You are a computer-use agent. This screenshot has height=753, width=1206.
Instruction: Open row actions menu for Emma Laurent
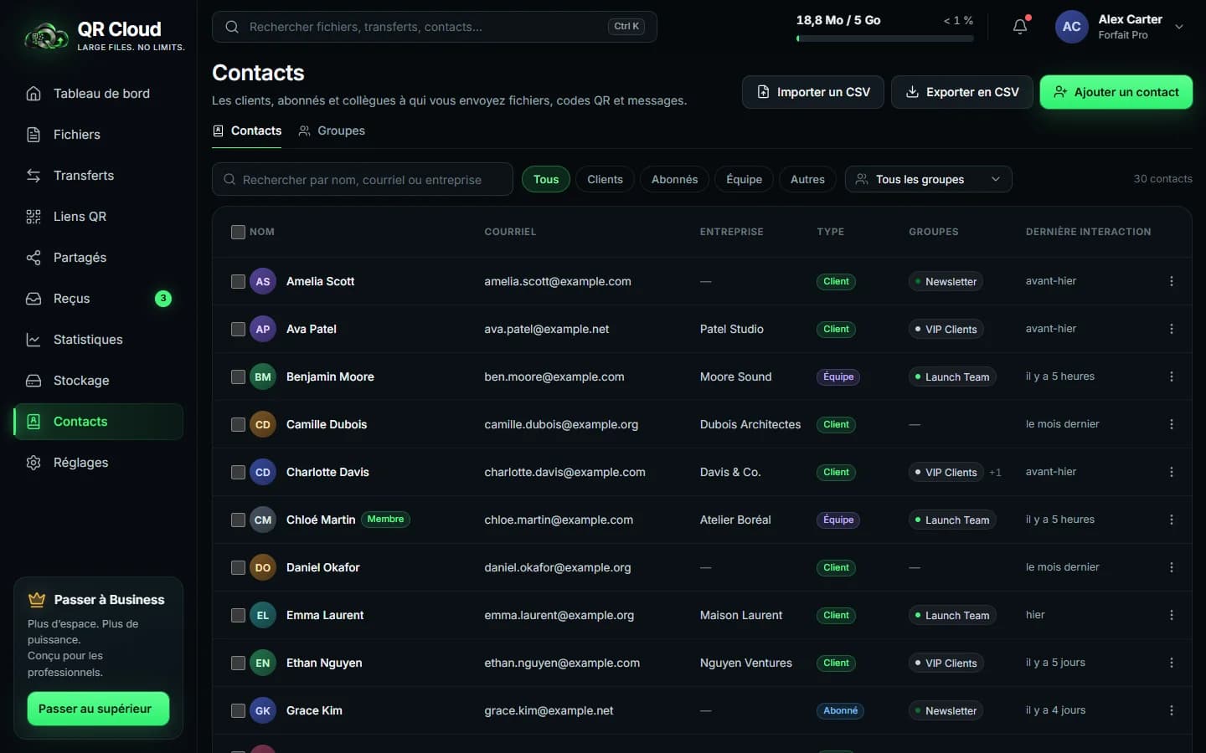1171,615
